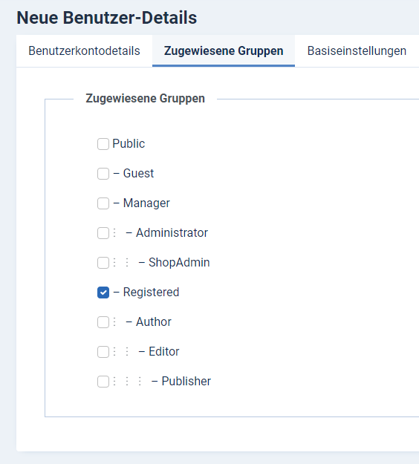This screenshot has height=464, width=419.
Task: Uncheck the Registered group checkbox
Action: tap(103, 293)
